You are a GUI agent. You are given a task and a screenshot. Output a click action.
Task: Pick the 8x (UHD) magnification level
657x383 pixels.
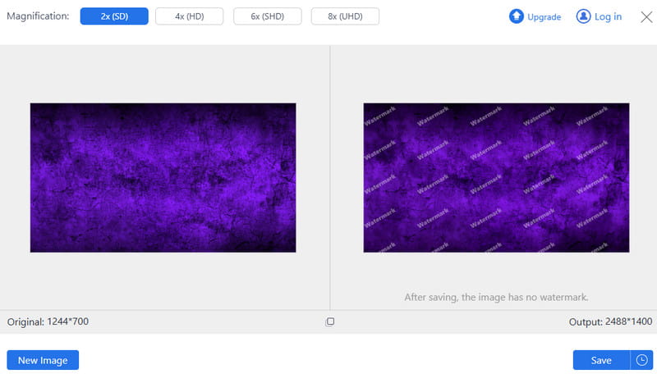click(345, 16)
